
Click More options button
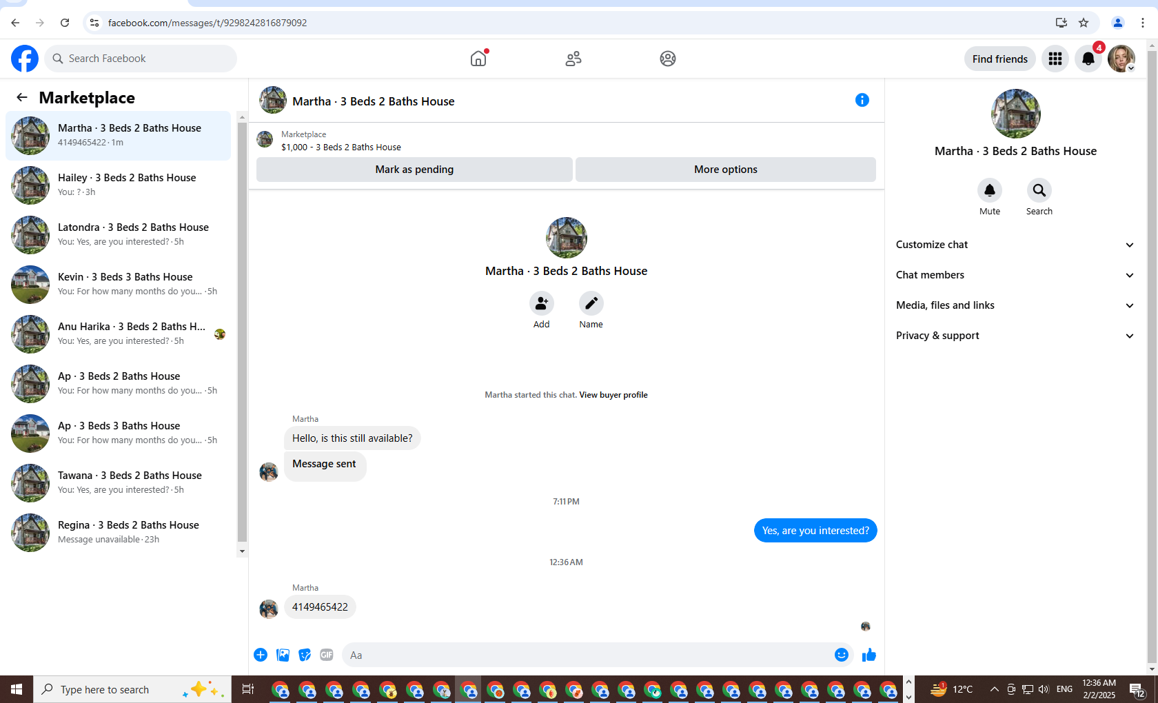(x=726, y=170)
